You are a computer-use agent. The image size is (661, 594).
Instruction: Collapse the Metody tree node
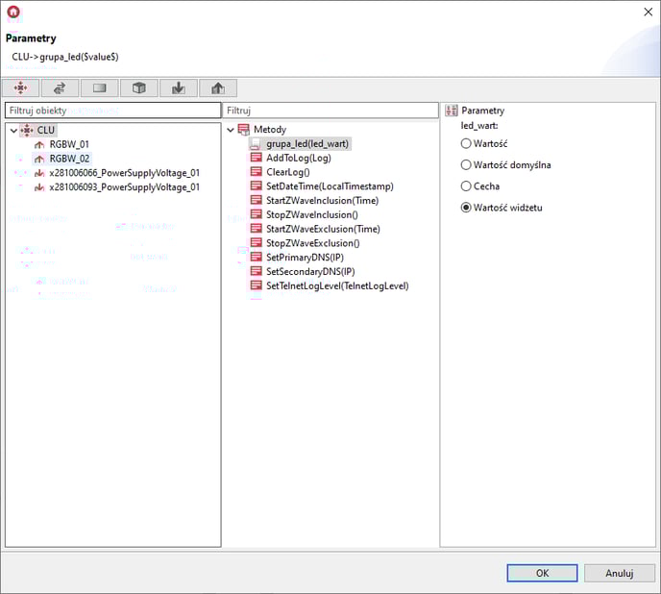click(231, 130)
